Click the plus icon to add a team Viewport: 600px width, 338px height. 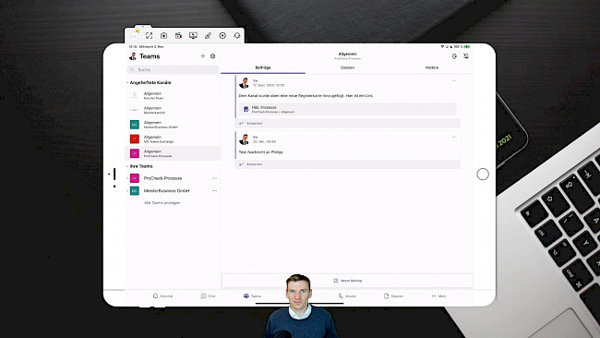[x=203, y=56]
